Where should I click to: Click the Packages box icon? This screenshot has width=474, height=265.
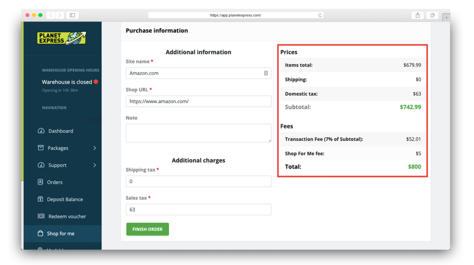41,148
